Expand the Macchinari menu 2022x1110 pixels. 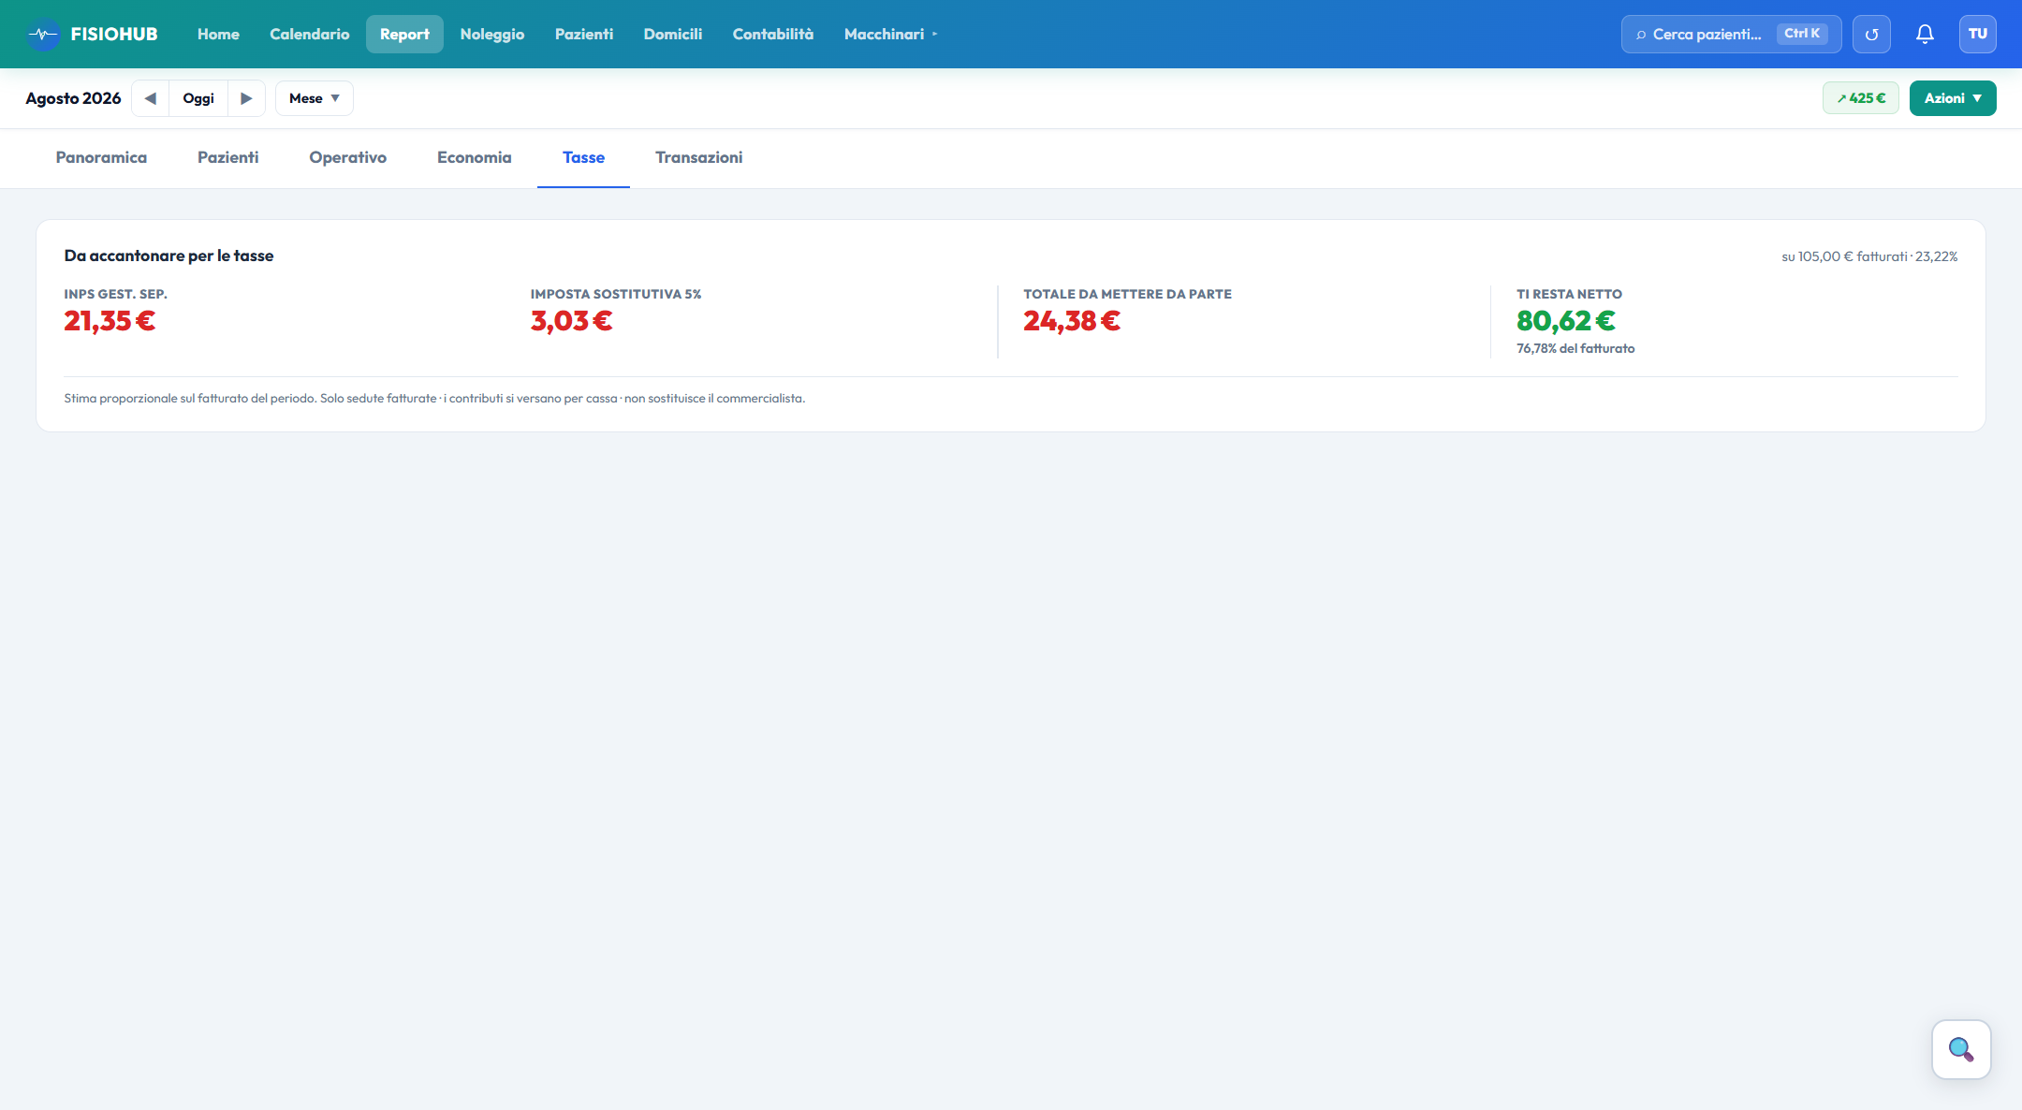pos(890,35)
